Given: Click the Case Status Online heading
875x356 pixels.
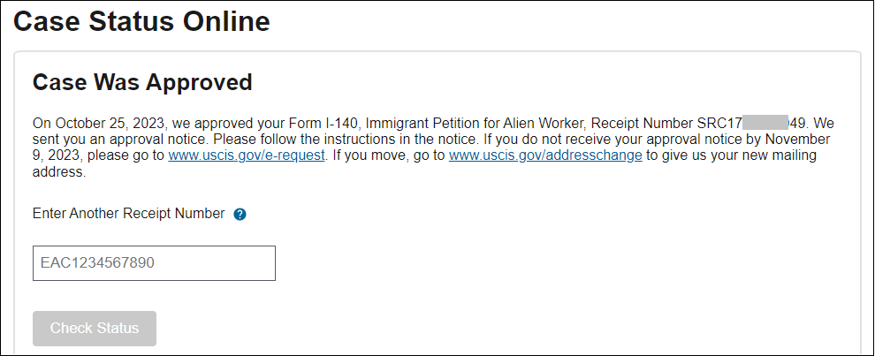Looking at the screenshot, I should coord(141,21).
